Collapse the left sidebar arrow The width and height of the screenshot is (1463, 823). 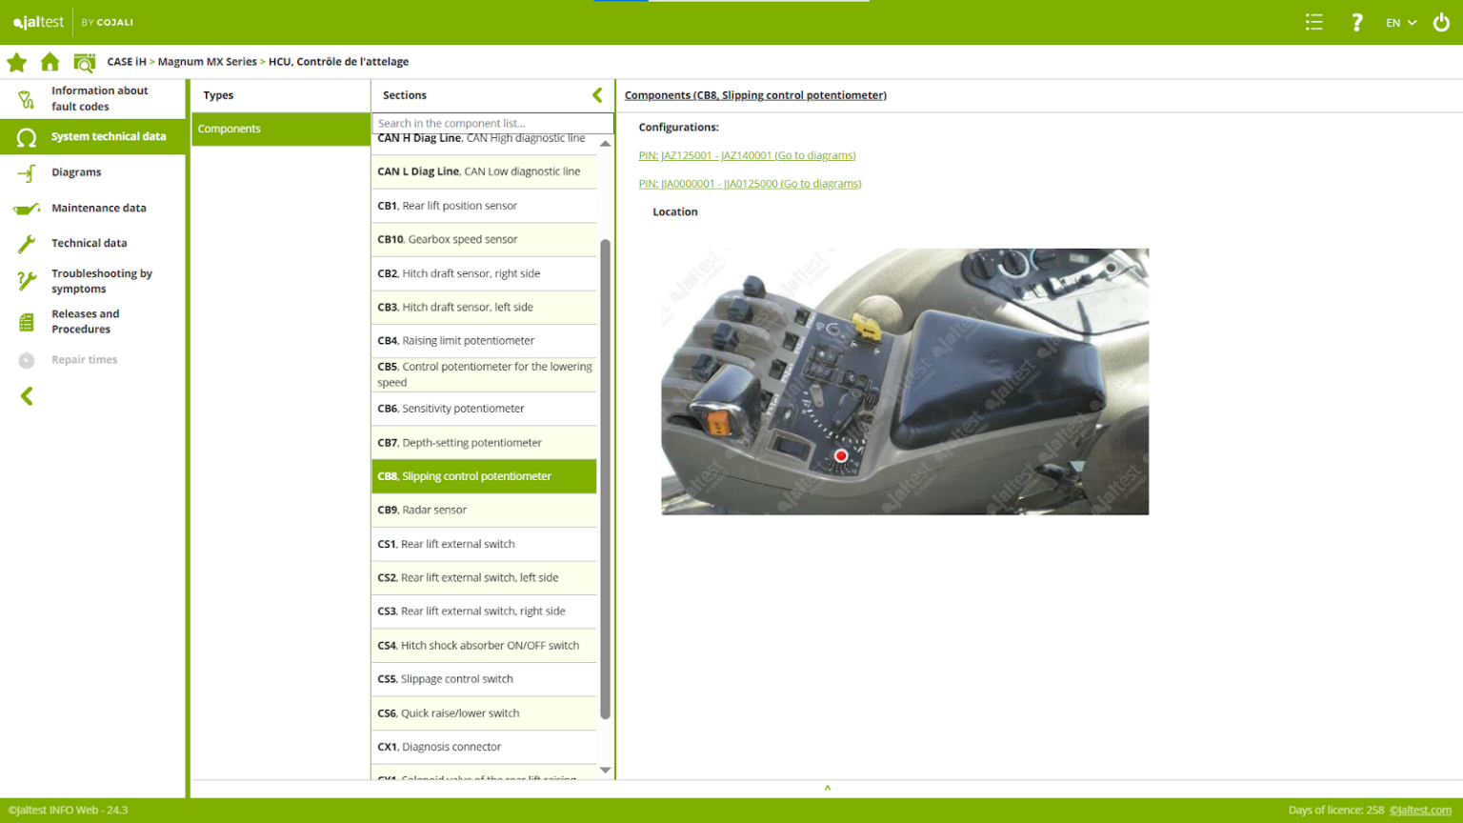coord(26,396)
